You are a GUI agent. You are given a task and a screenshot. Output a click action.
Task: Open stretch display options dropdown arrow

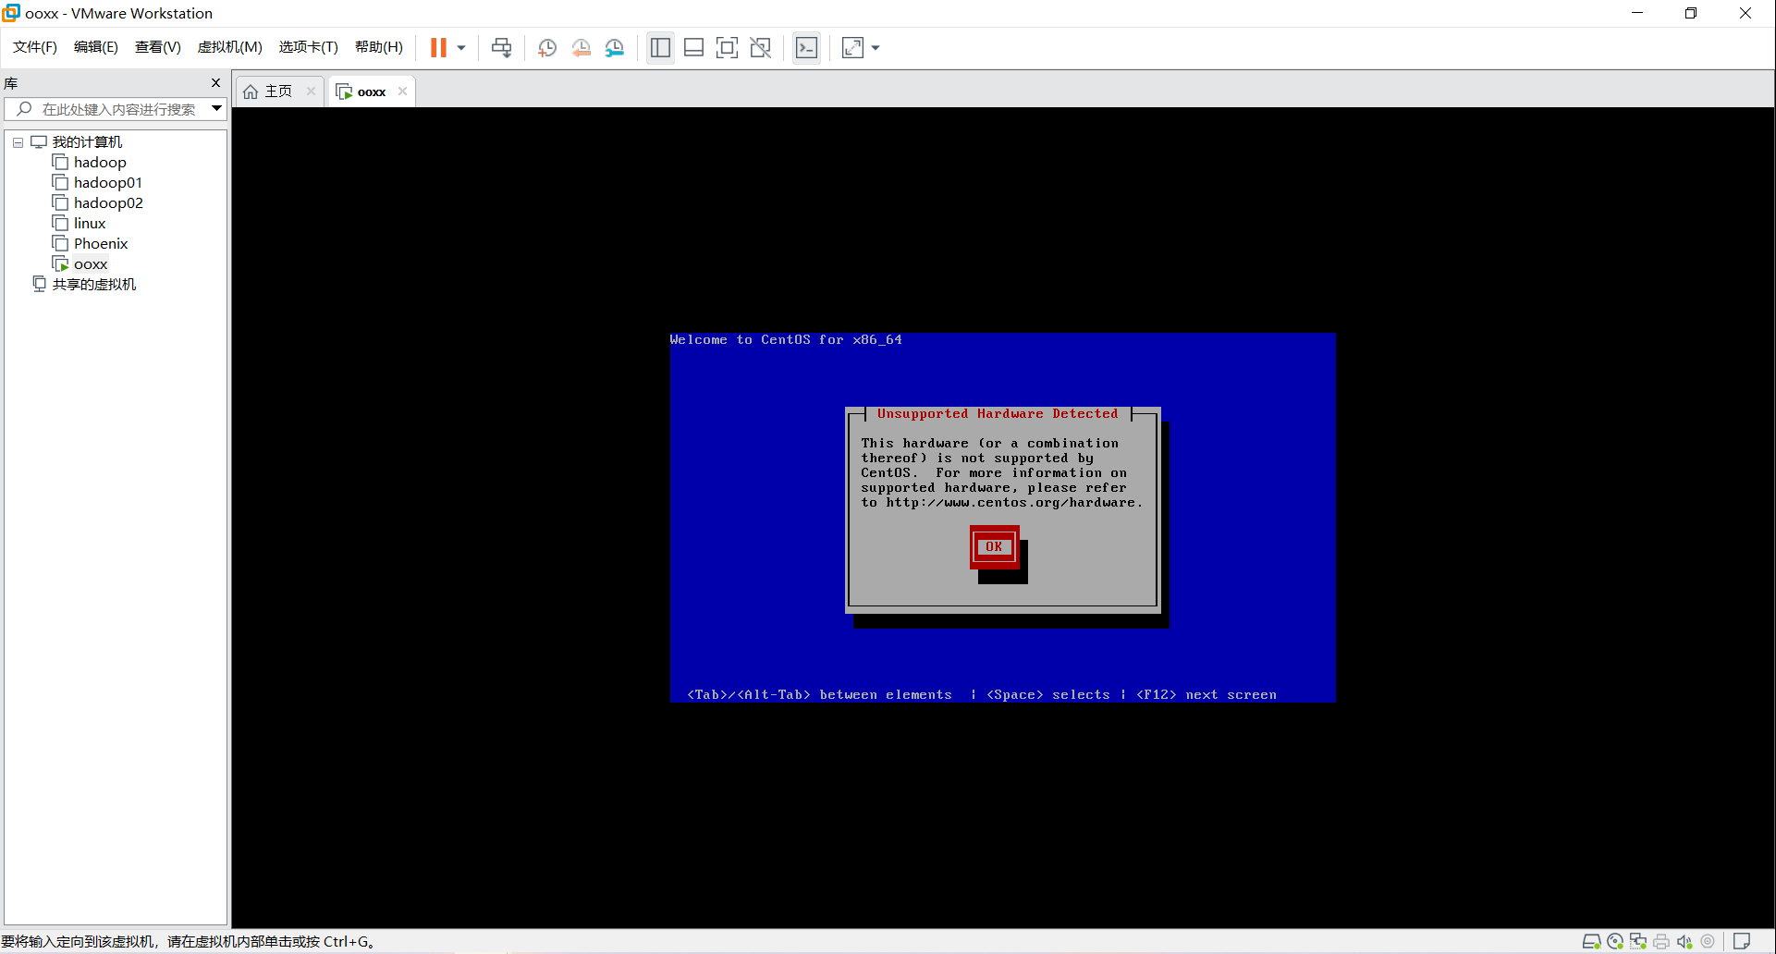pos(876,47)
